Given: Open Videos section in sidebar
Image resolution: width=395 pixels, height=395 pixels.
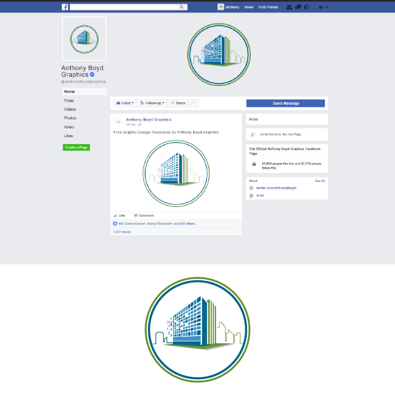Looking at the screenshot, I should [70, 109].
